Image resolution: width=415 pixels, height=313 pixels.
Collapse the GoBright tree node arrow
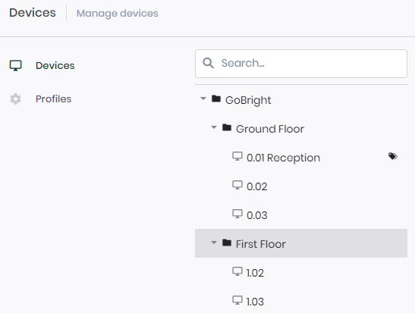[x=203, y=99]
